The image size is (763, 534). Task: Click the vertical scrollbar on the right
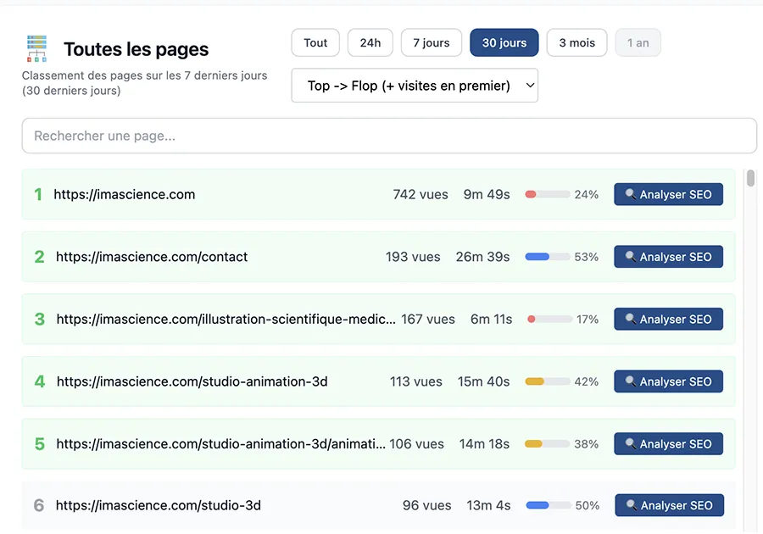[x=749, y=180]
